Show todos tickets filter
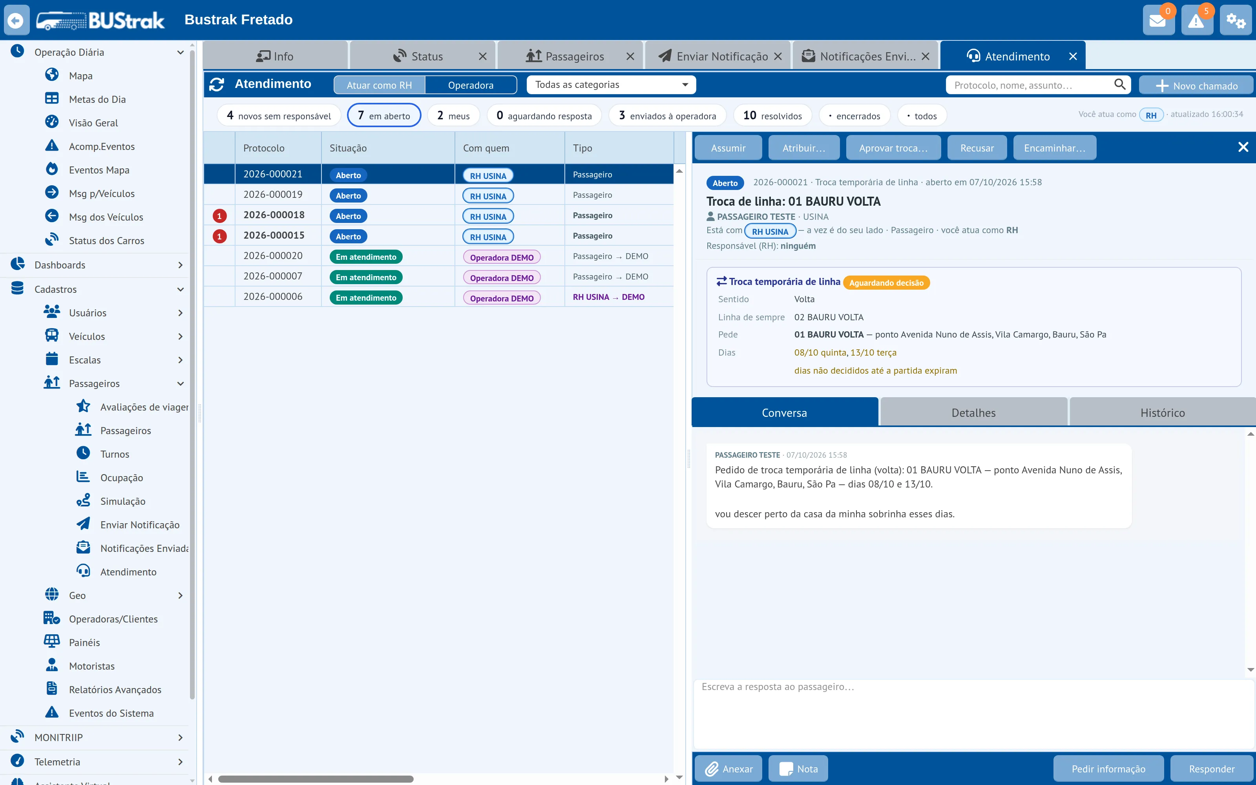 (x=922, y=115)
